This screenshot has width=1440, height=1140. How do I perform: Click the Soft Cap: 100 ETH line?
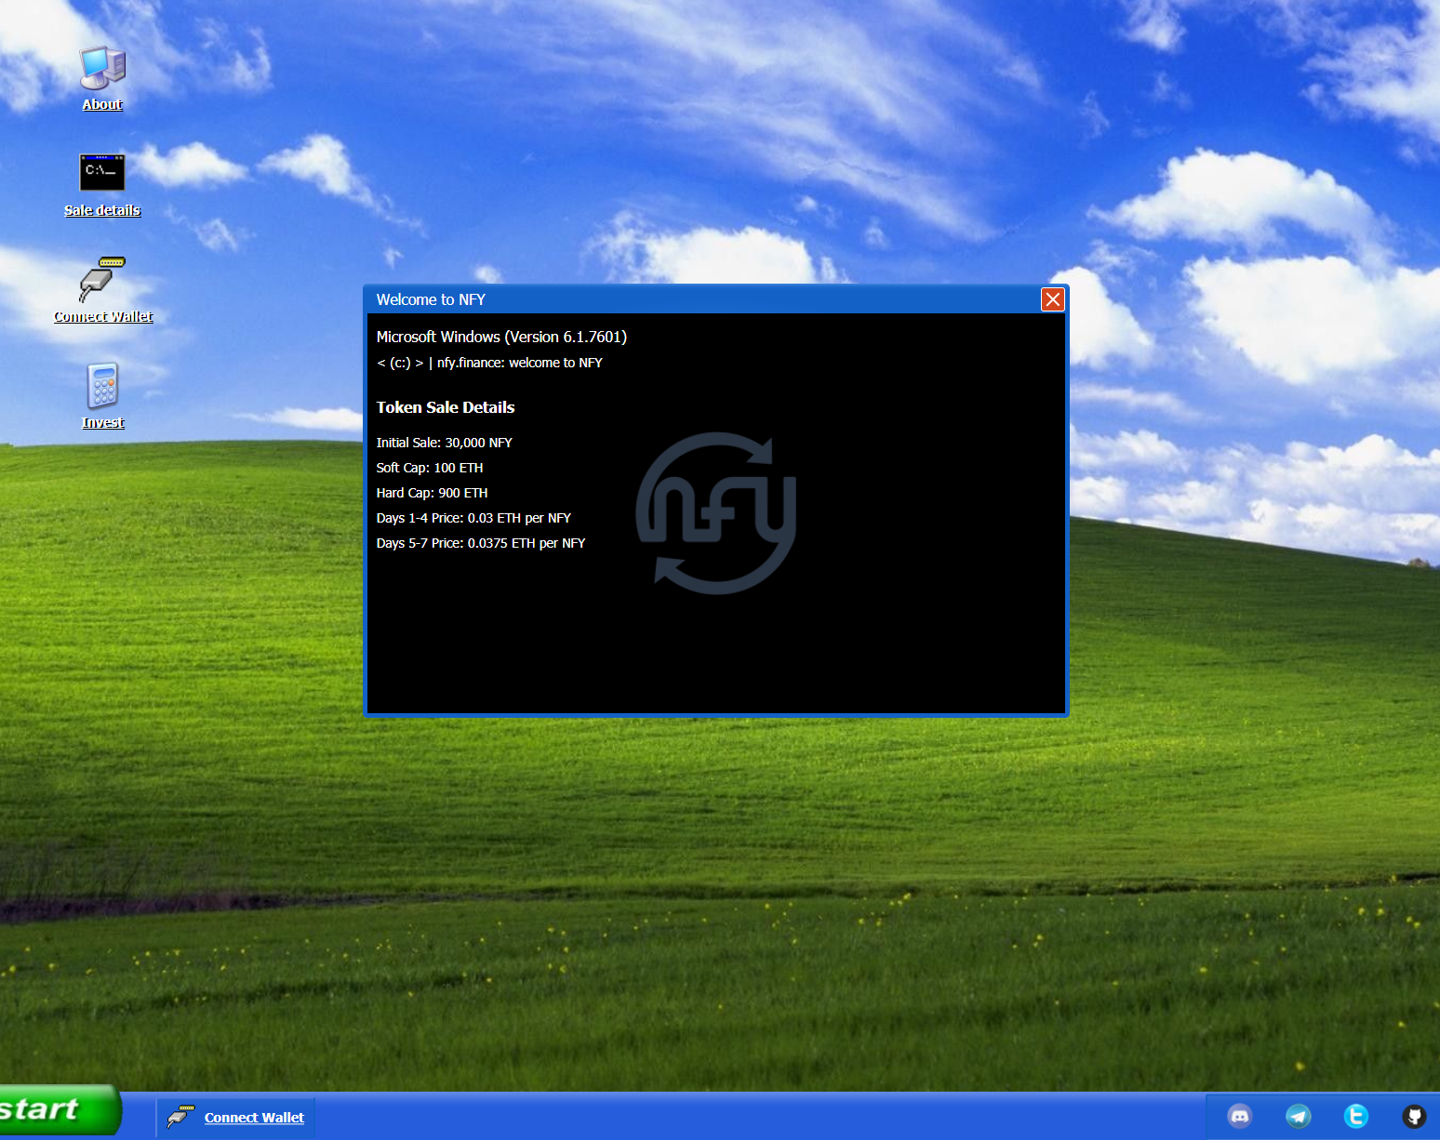(429, 468)
